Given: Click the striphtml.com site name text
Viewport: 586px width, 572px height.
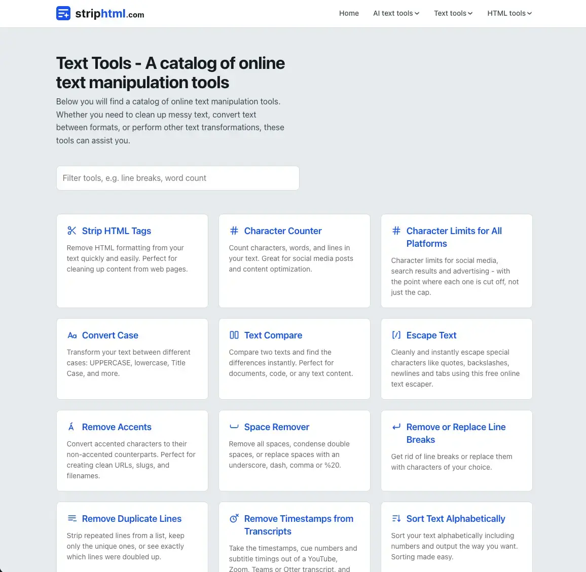Looking at the screenshot, I should coord(109,14).
